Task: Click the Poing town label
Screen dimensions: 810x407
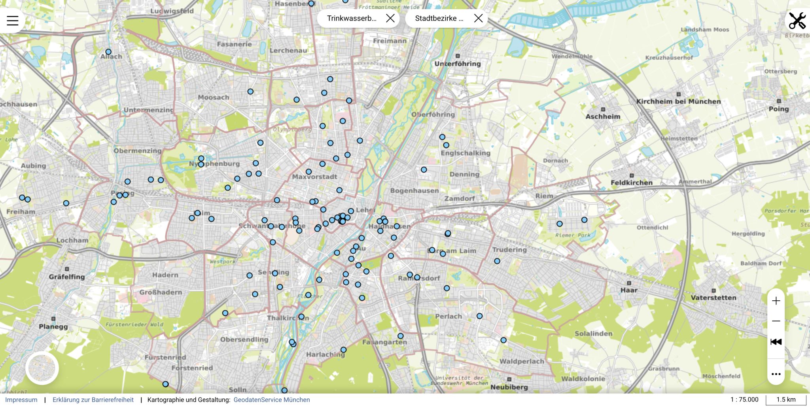Action: click(x=778, y=109)
